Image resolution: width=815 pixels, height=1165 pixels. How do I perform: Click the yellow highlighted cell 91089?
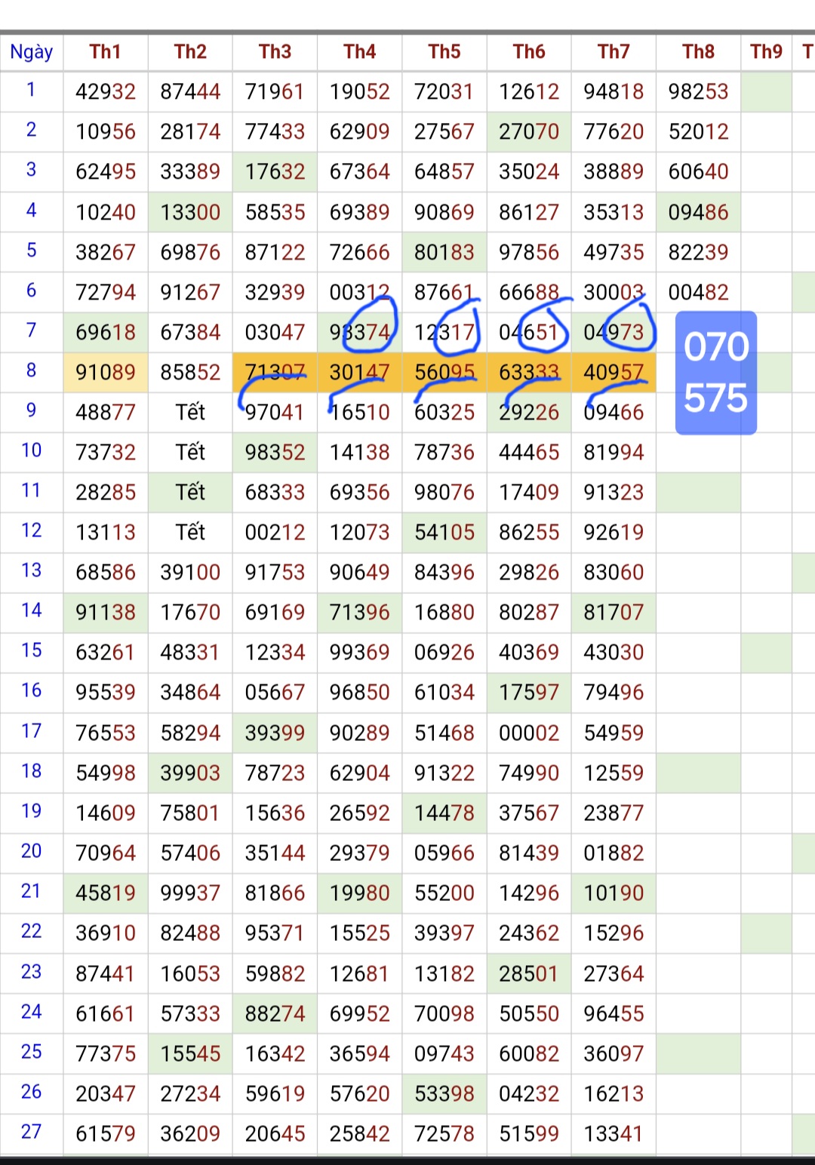(x=106, y=372)
